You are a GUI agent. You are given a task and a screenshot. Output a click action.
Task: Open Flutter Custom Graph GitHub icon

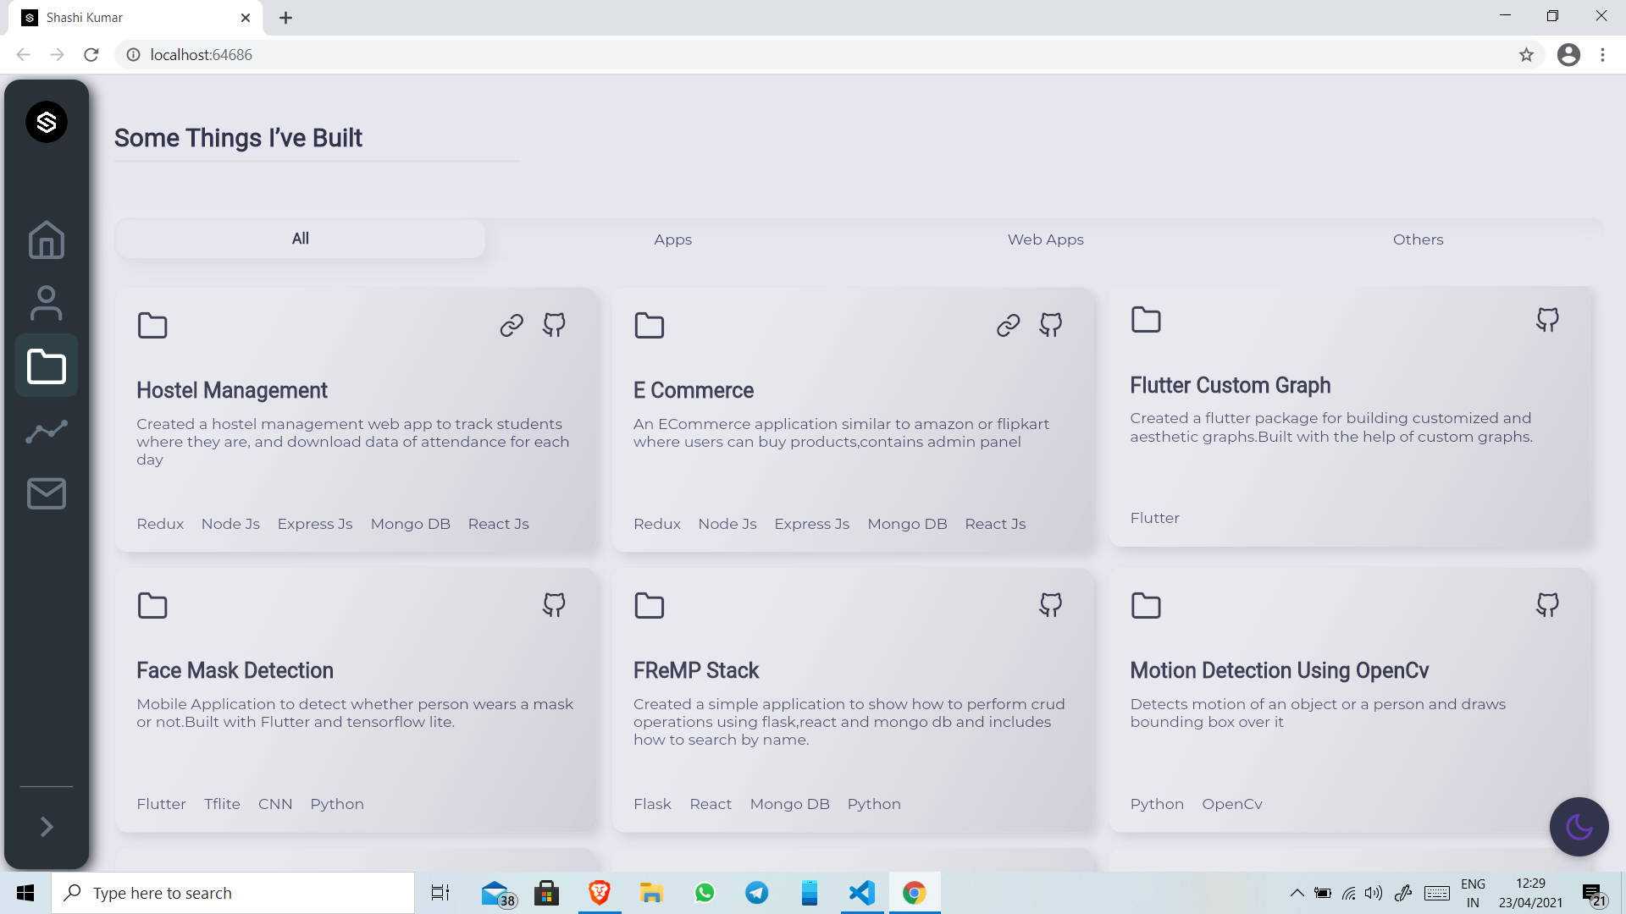(x=1547, y=320)
